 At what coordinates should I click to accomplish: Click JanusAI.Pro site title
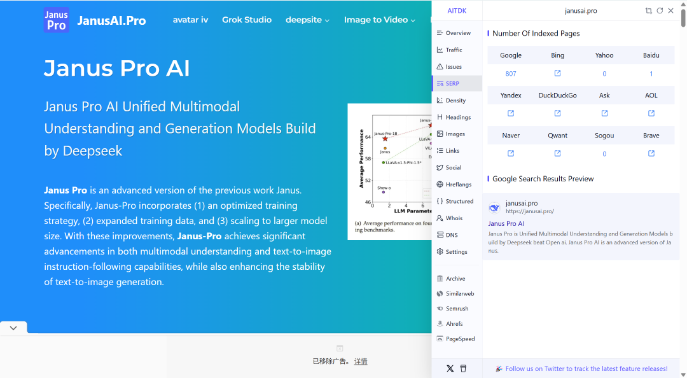pyautogui.click(x=111, y=20)
